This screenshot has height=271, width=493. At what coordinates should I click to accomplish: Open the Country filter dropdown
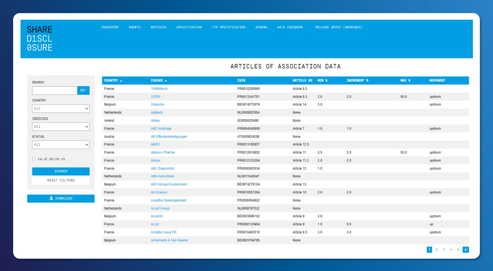pyautogui.click(x=61, y=109)
